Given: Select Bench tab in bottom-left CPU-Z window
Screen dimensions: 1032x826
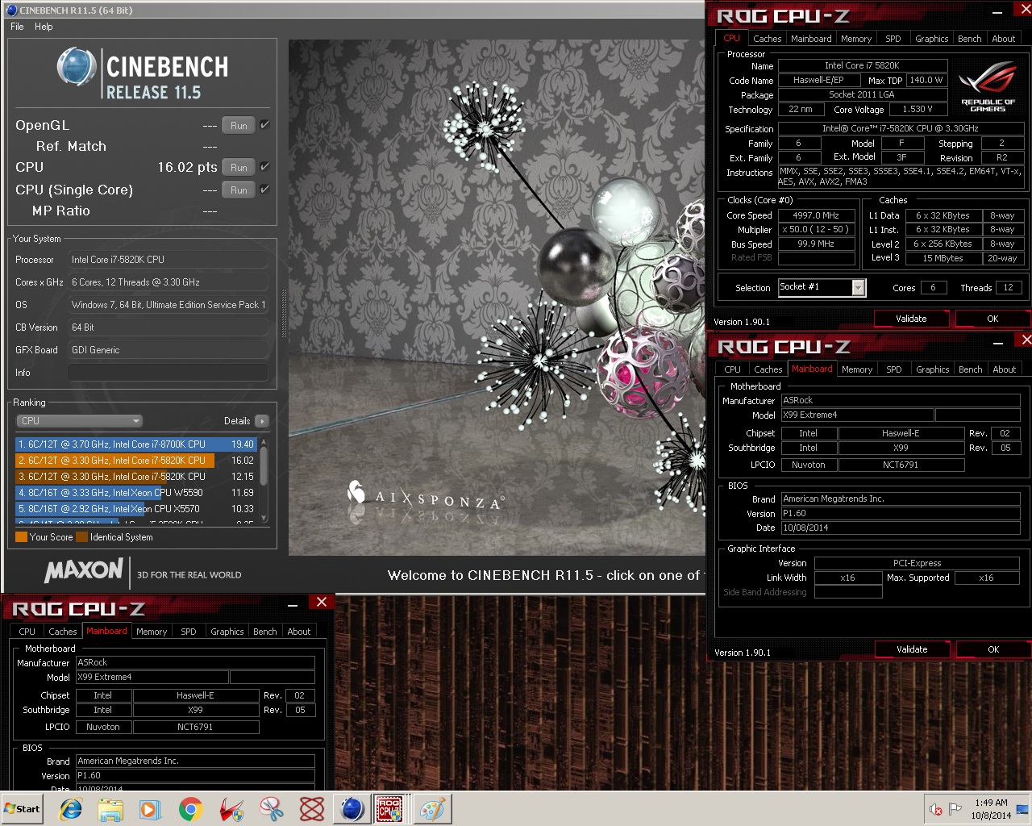Looking at the screenshot, I should (264, 632).
